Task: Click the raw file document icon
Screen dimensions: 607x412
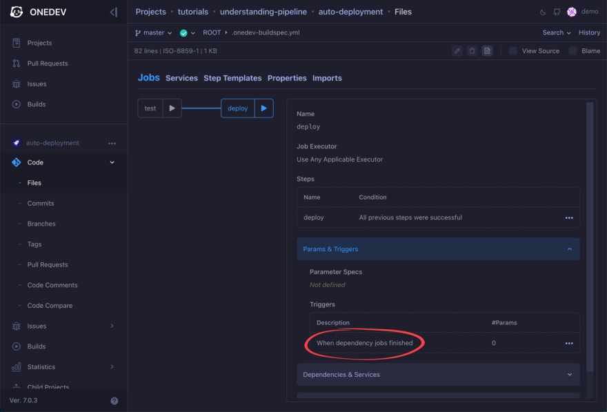Action: [x=487, y=51]
